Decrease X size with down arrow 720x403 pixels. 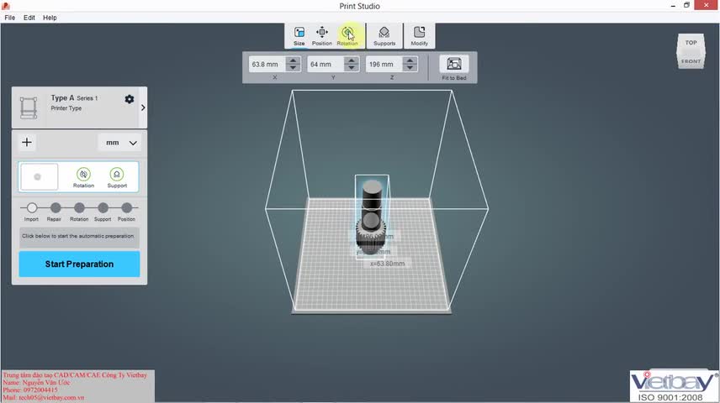click(293, 67)
